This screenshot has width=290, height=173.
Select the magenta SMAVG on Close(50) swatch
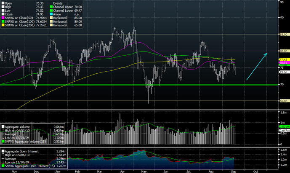[3, 18]
